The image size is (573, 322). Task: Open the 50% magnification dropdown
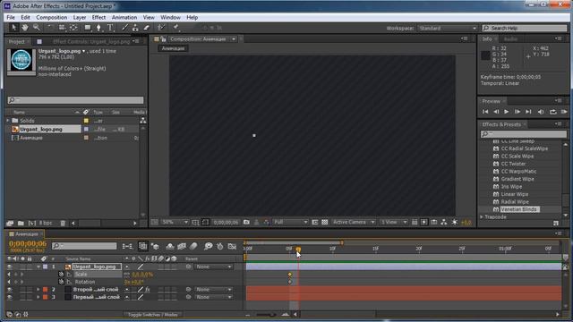175,222
